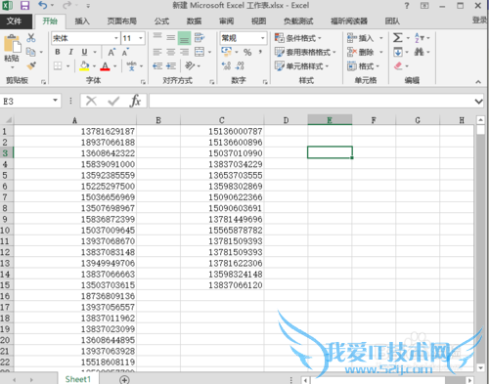
Task: Open the font size dropdown 11
Action: click(141, 38)
